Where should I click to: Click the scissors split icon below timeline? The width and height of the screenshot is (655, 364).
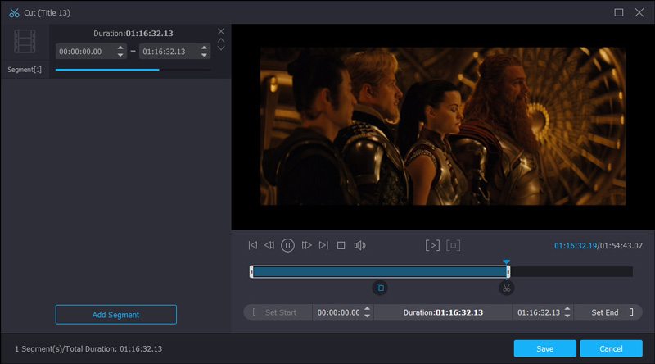(507, 288)
